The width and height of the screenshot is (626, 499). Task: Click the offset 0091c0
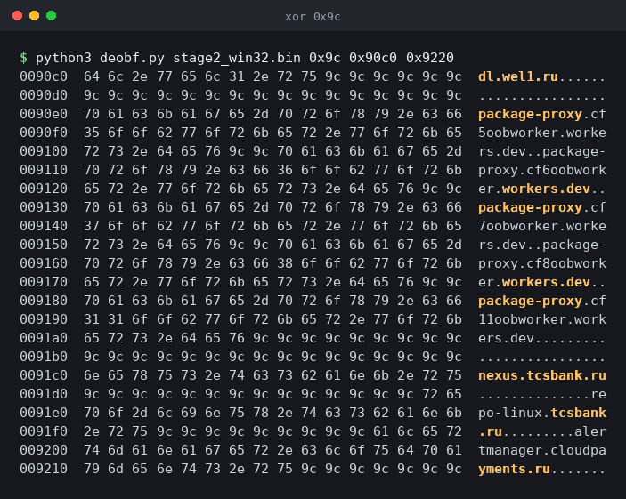tap(44, 375)
